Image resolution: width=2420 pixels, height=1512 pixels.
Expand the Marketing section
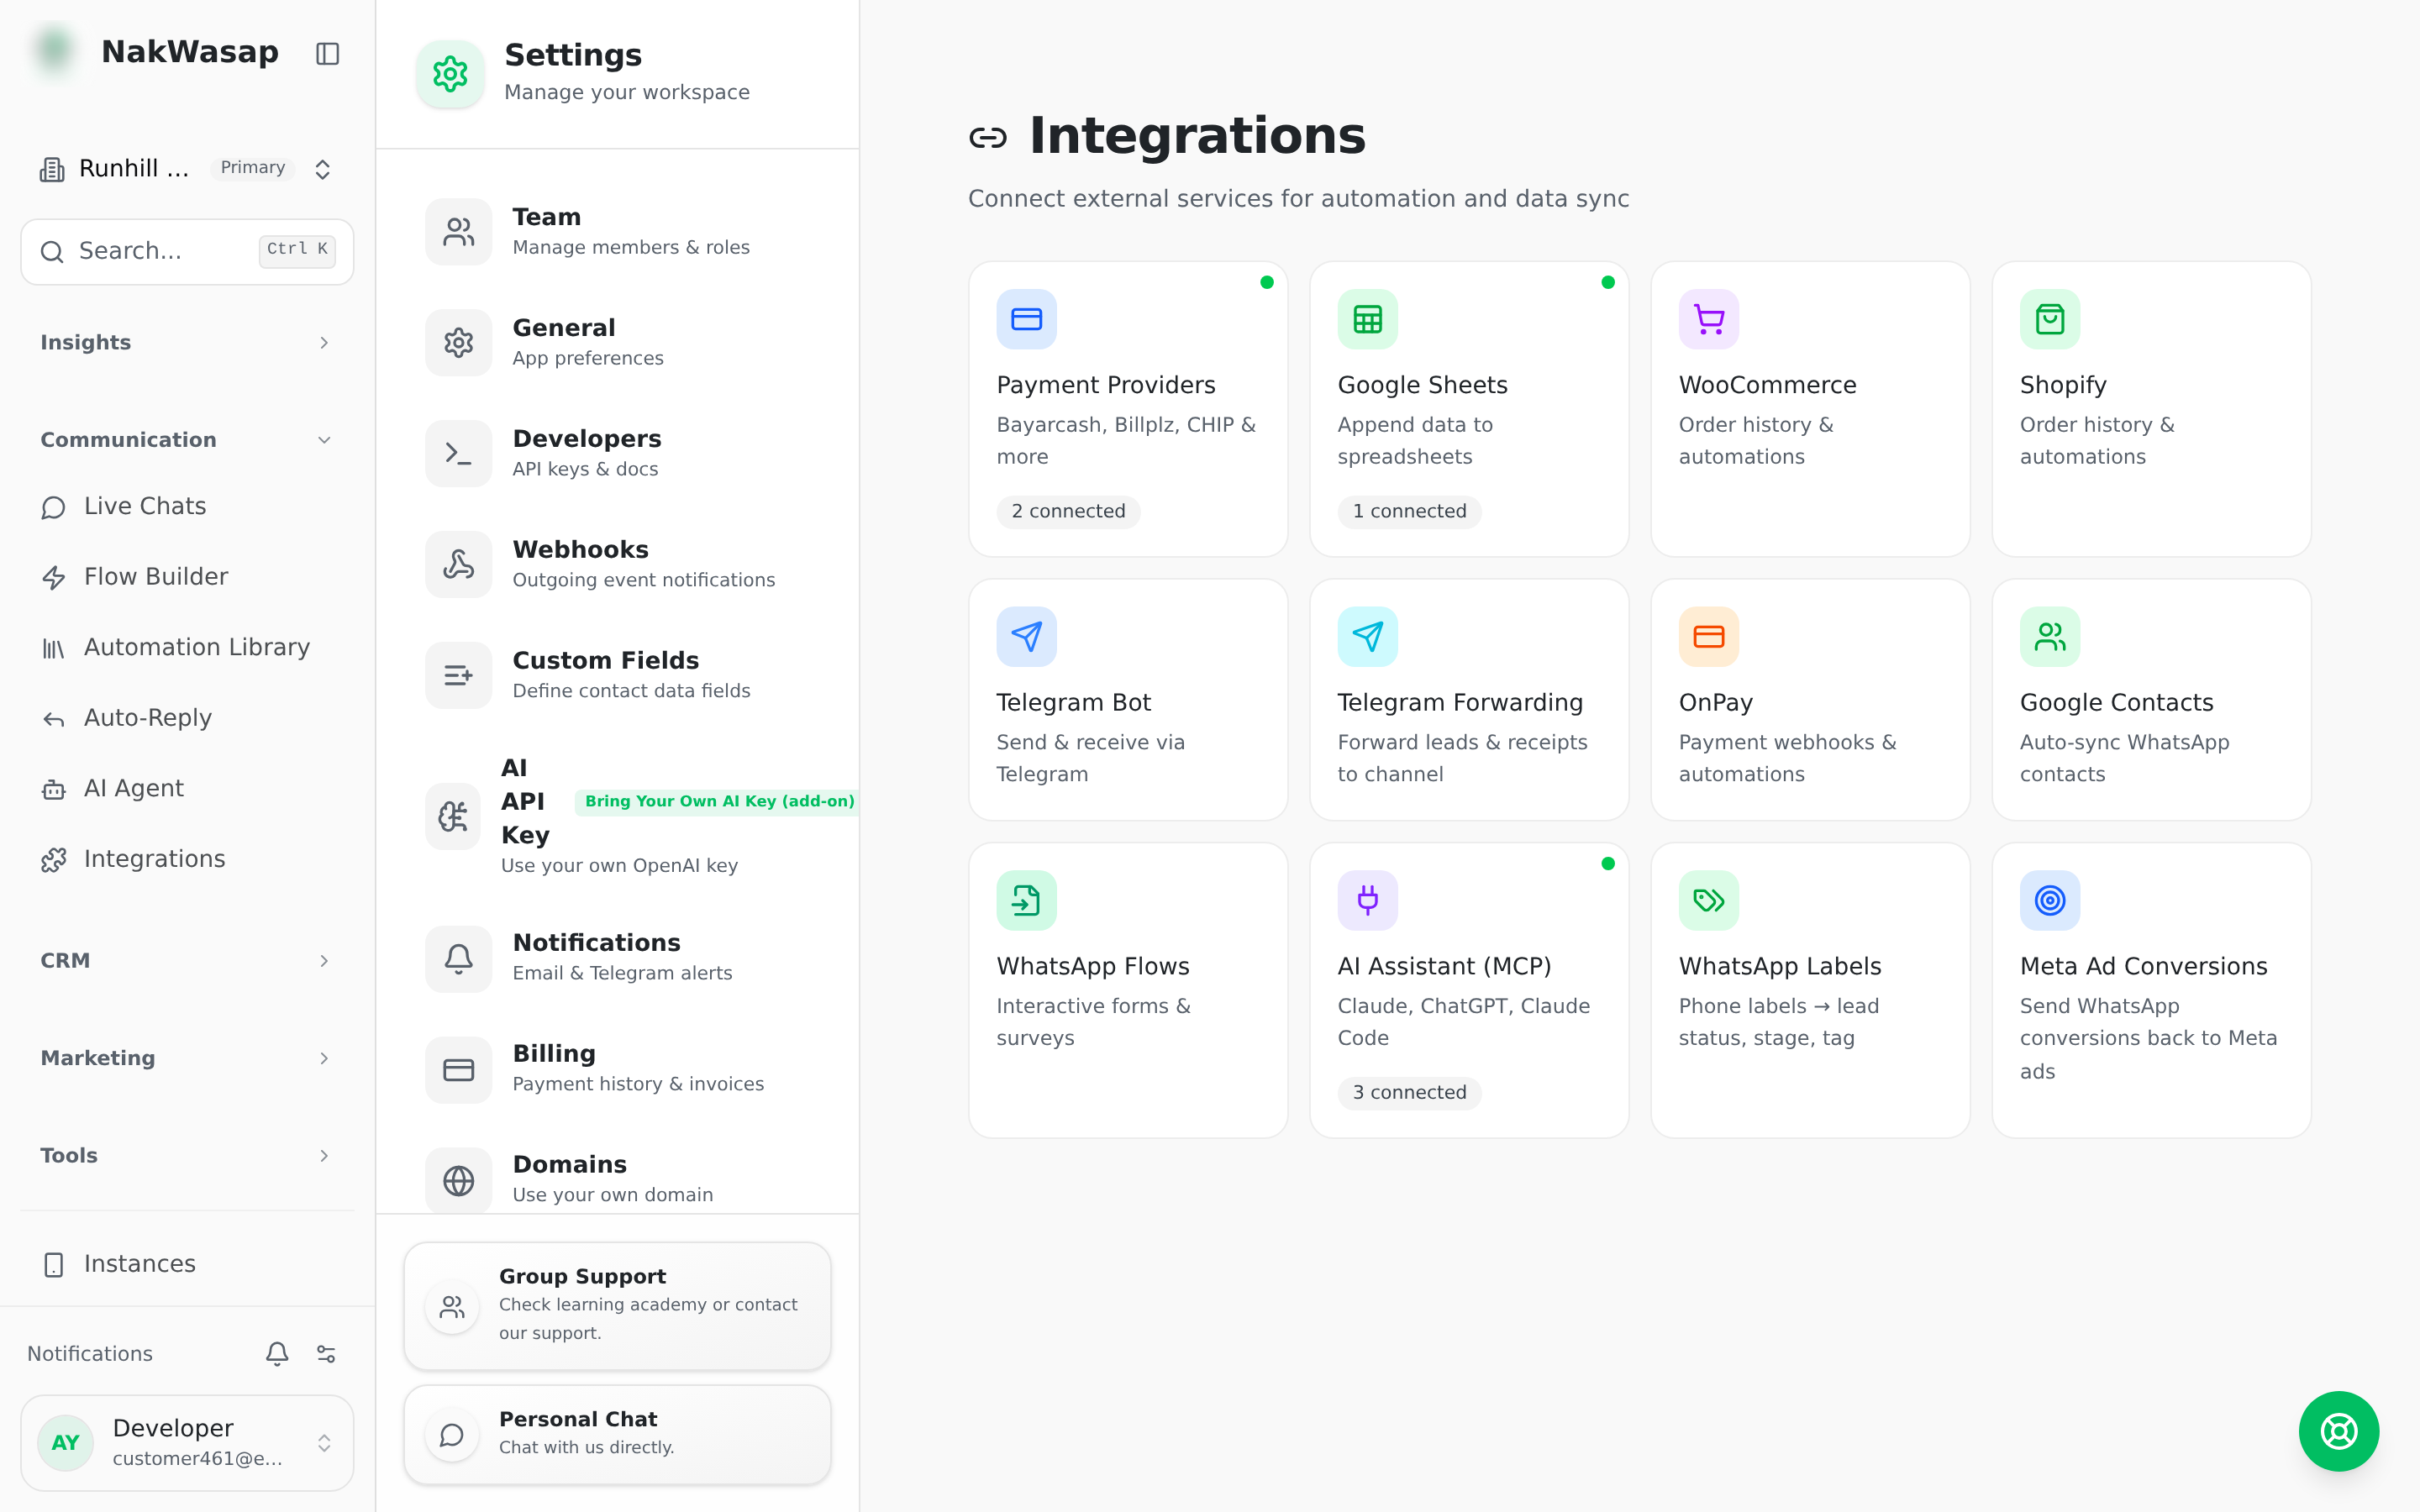pos(187,1057)
